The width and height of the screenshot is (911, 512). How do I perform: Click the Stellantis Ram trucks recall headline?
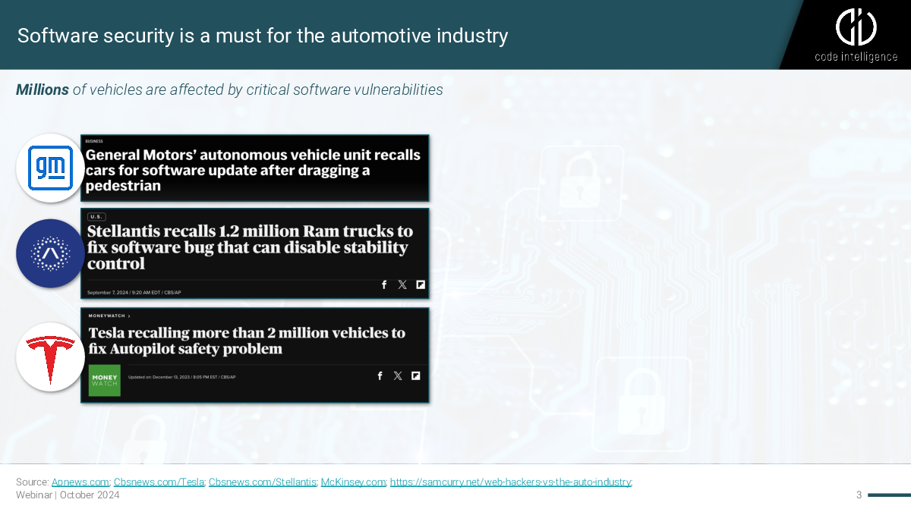(250, 247)
